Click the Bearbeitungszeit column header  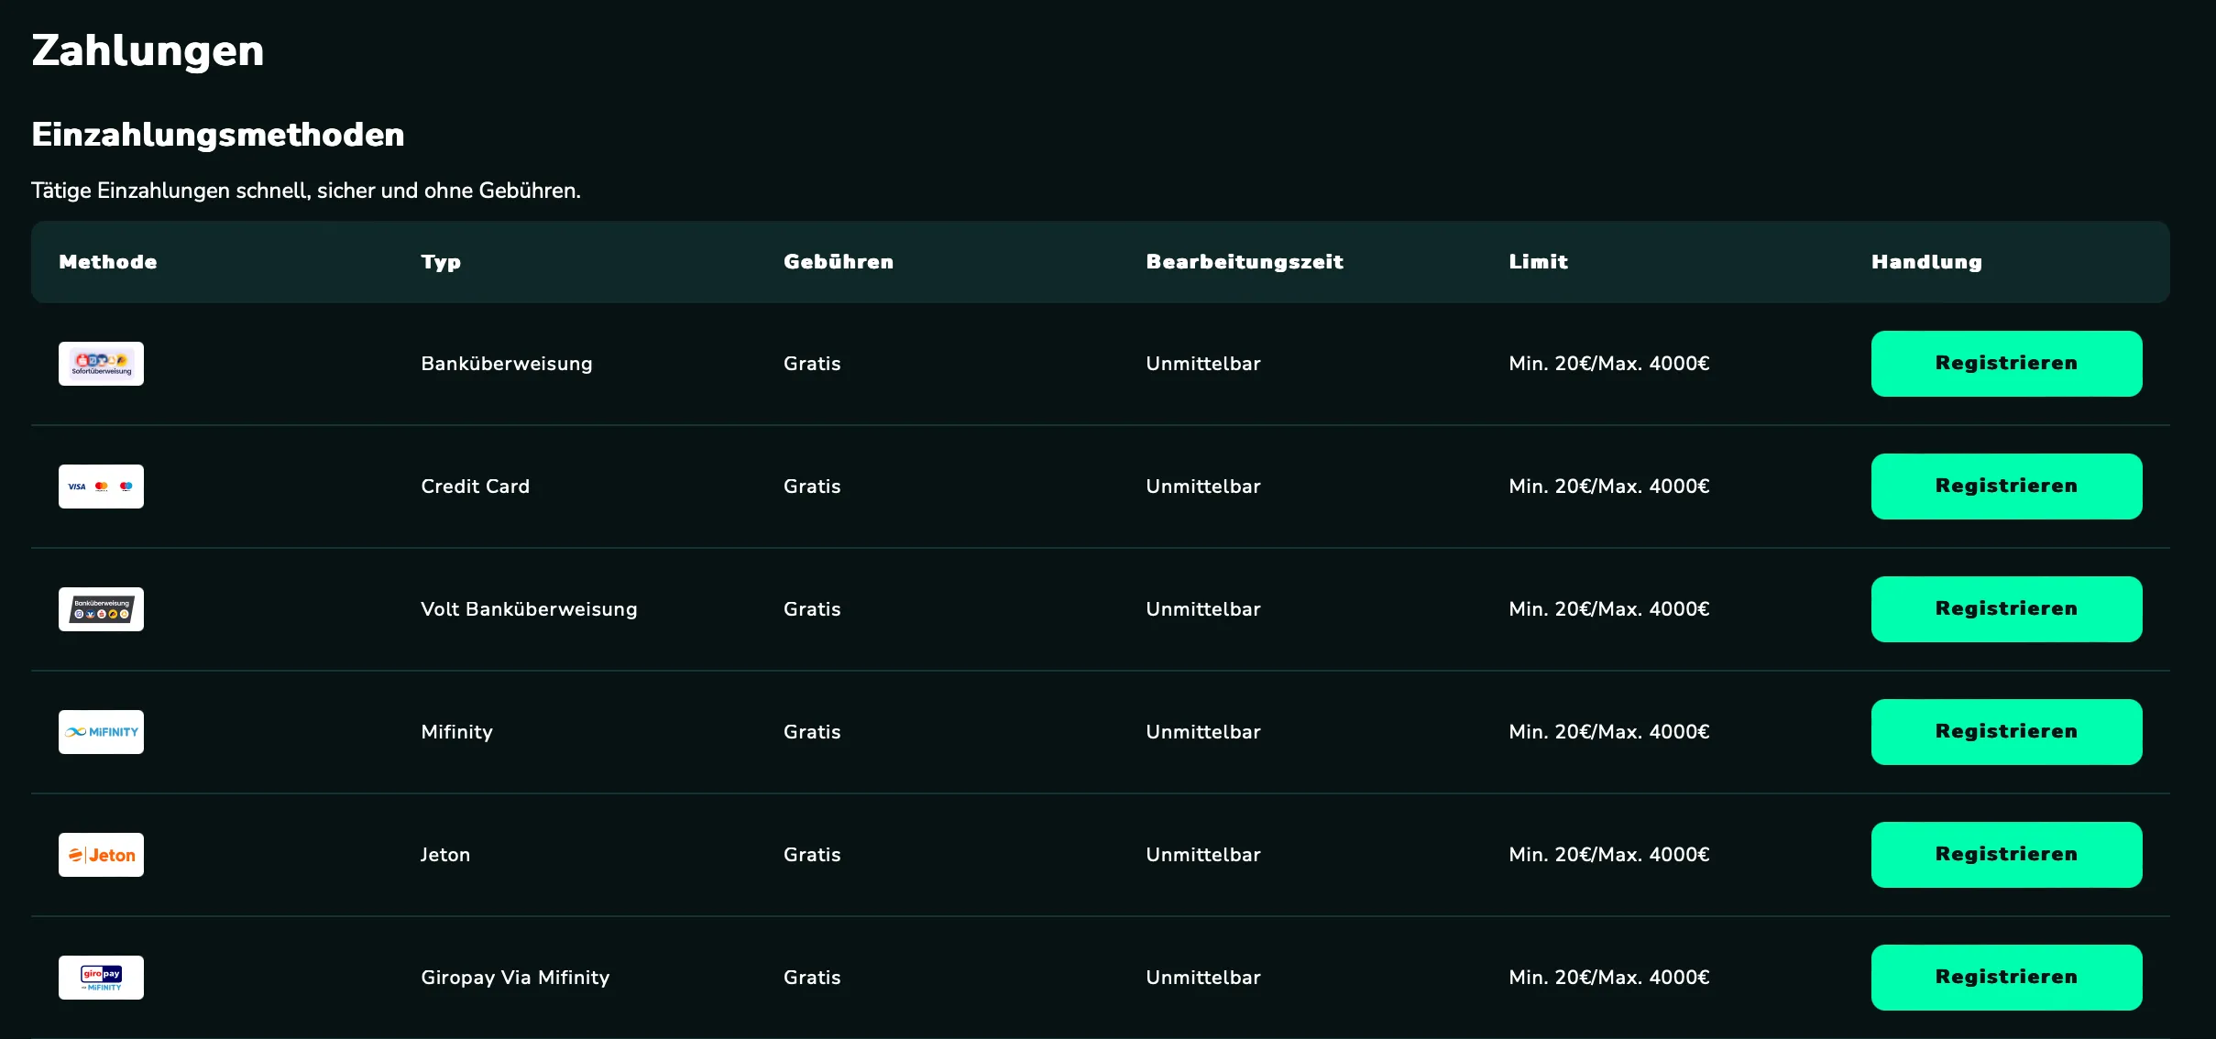(1244, 262)
